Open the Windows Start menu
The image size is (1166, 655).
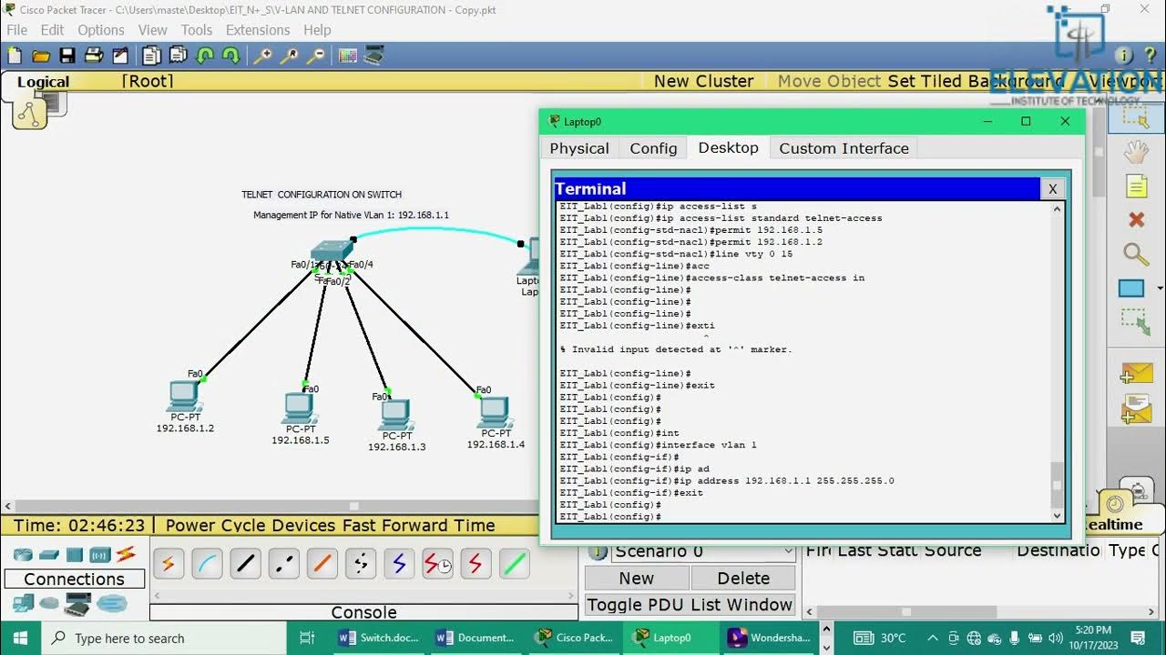(20, 638)
